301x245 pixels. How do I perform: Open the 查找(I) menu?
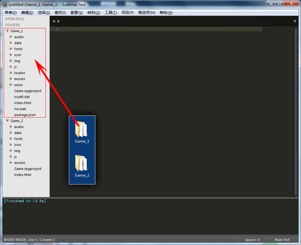pos(60,13)
